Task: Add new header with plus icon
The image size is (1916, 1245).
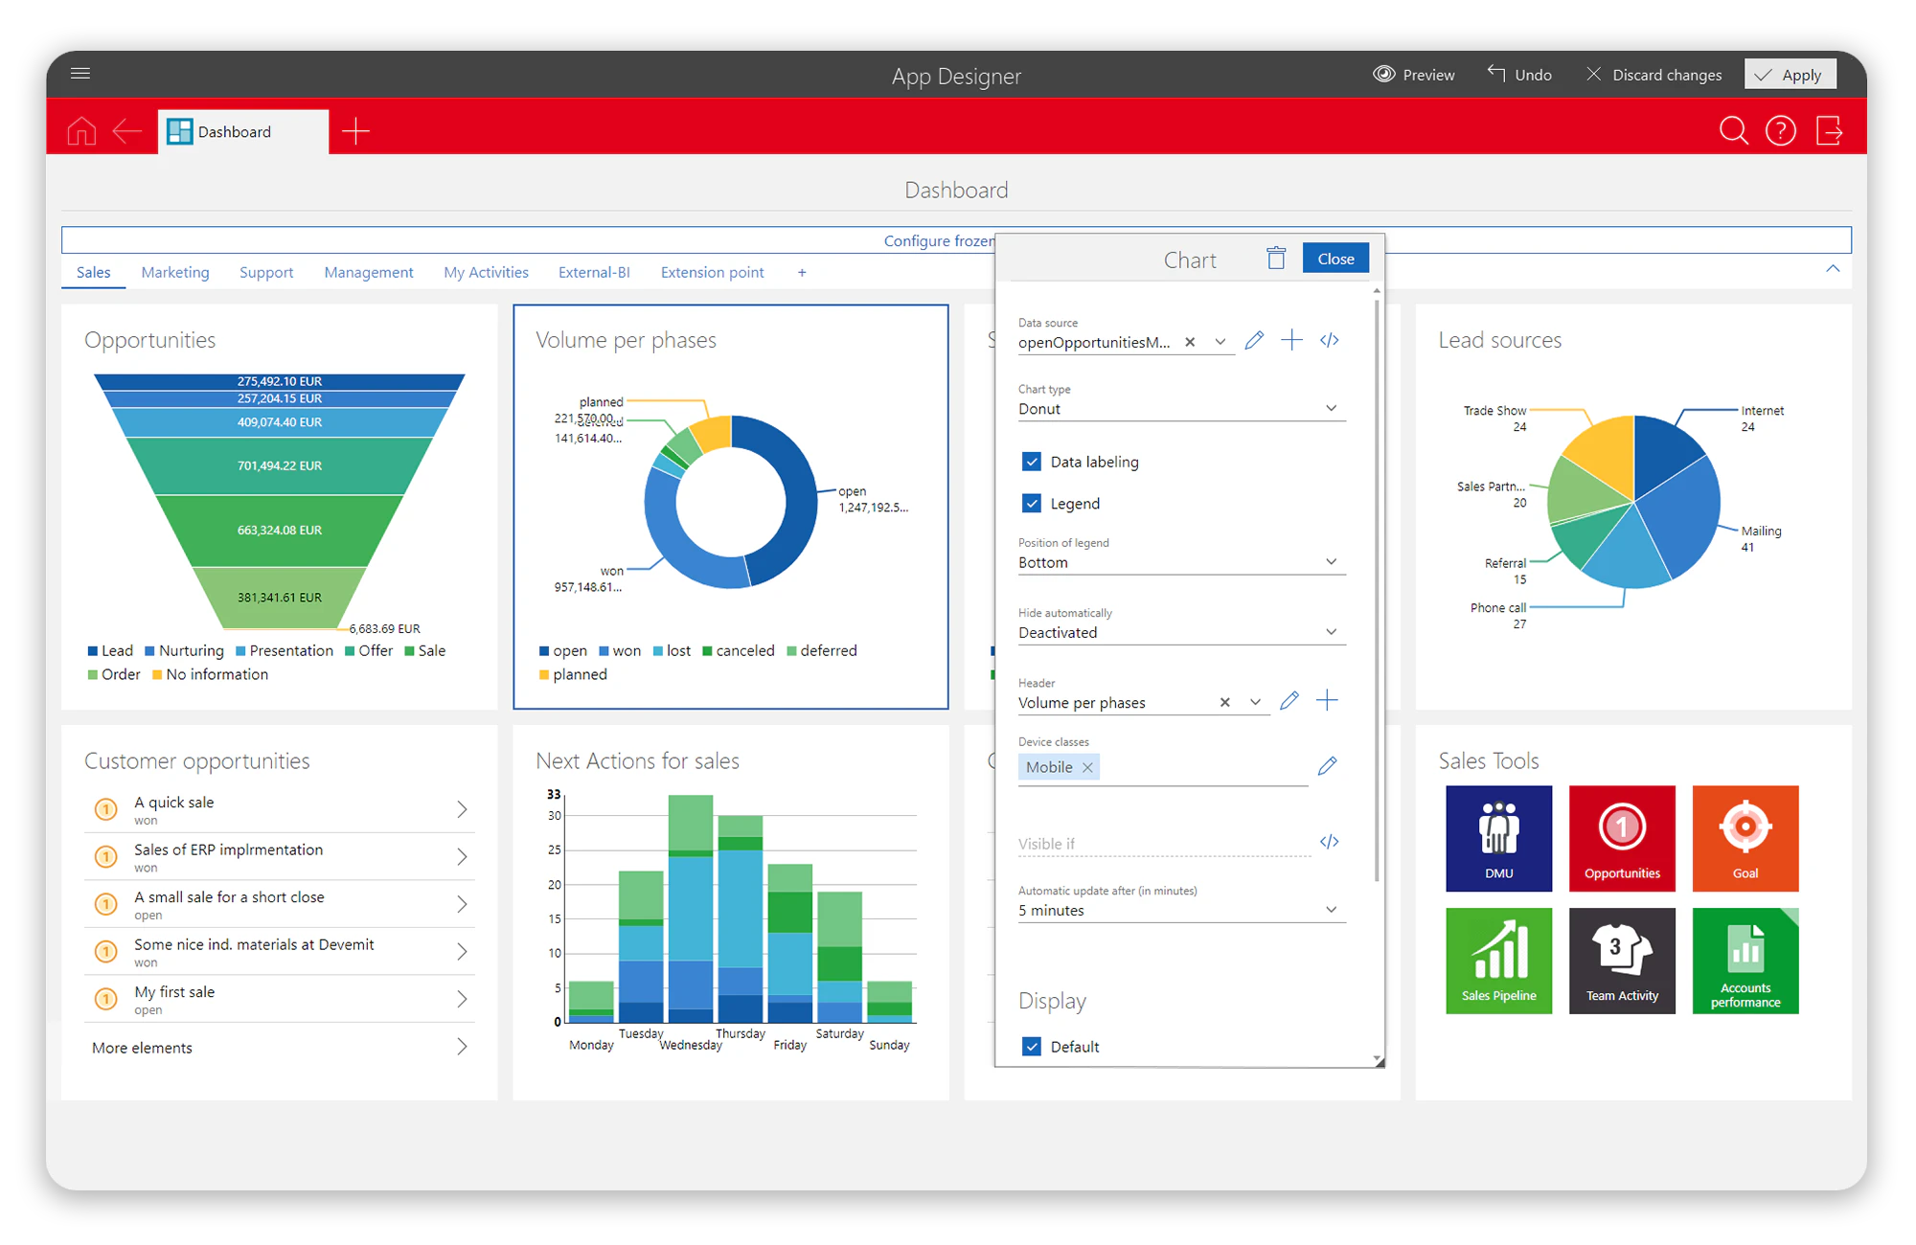Action: point(1327,701)
